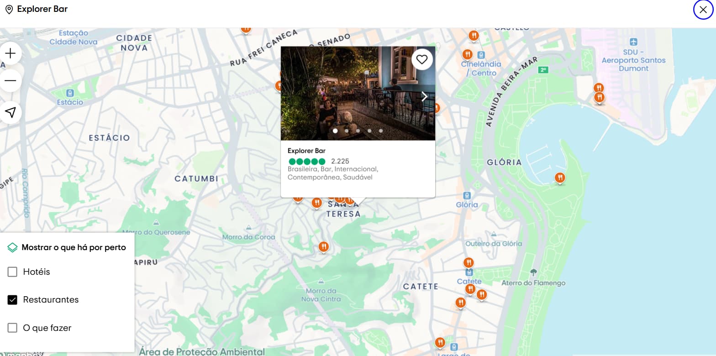Image resolution: width=716 pixels, height=356 pixels.
Task: Center map on my location
Action: tap(11, 112)
